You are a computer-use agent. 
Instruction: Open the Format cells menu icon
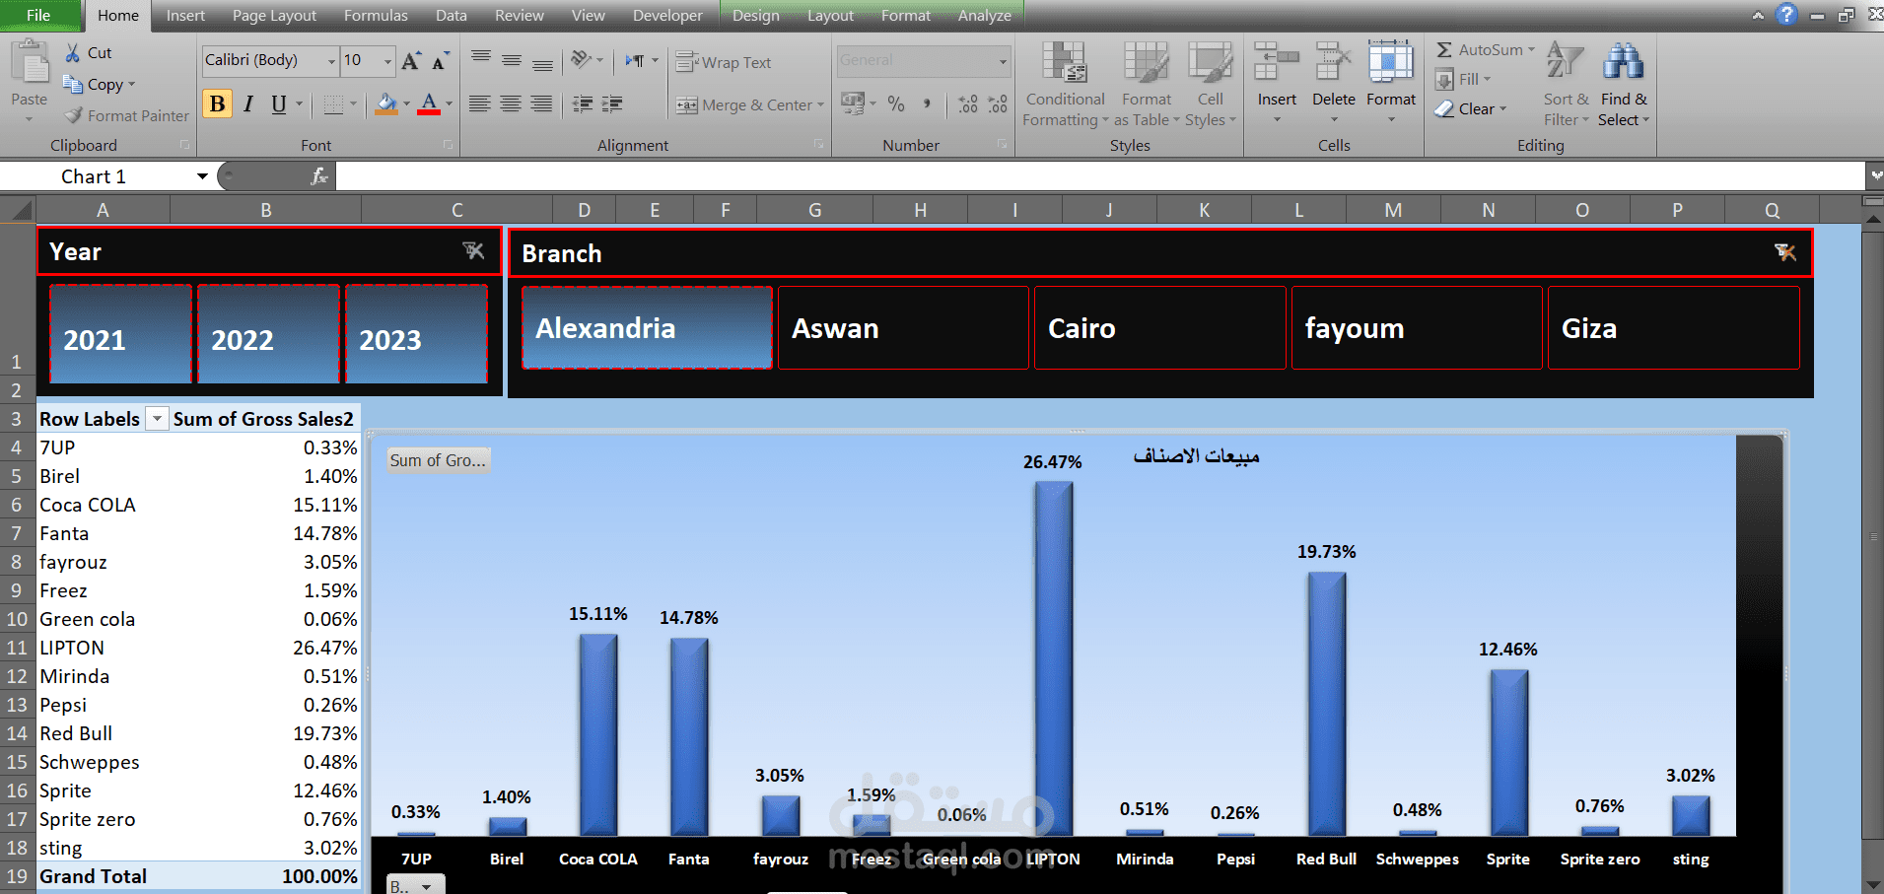pyautogui.click(x=1391, y=61)
